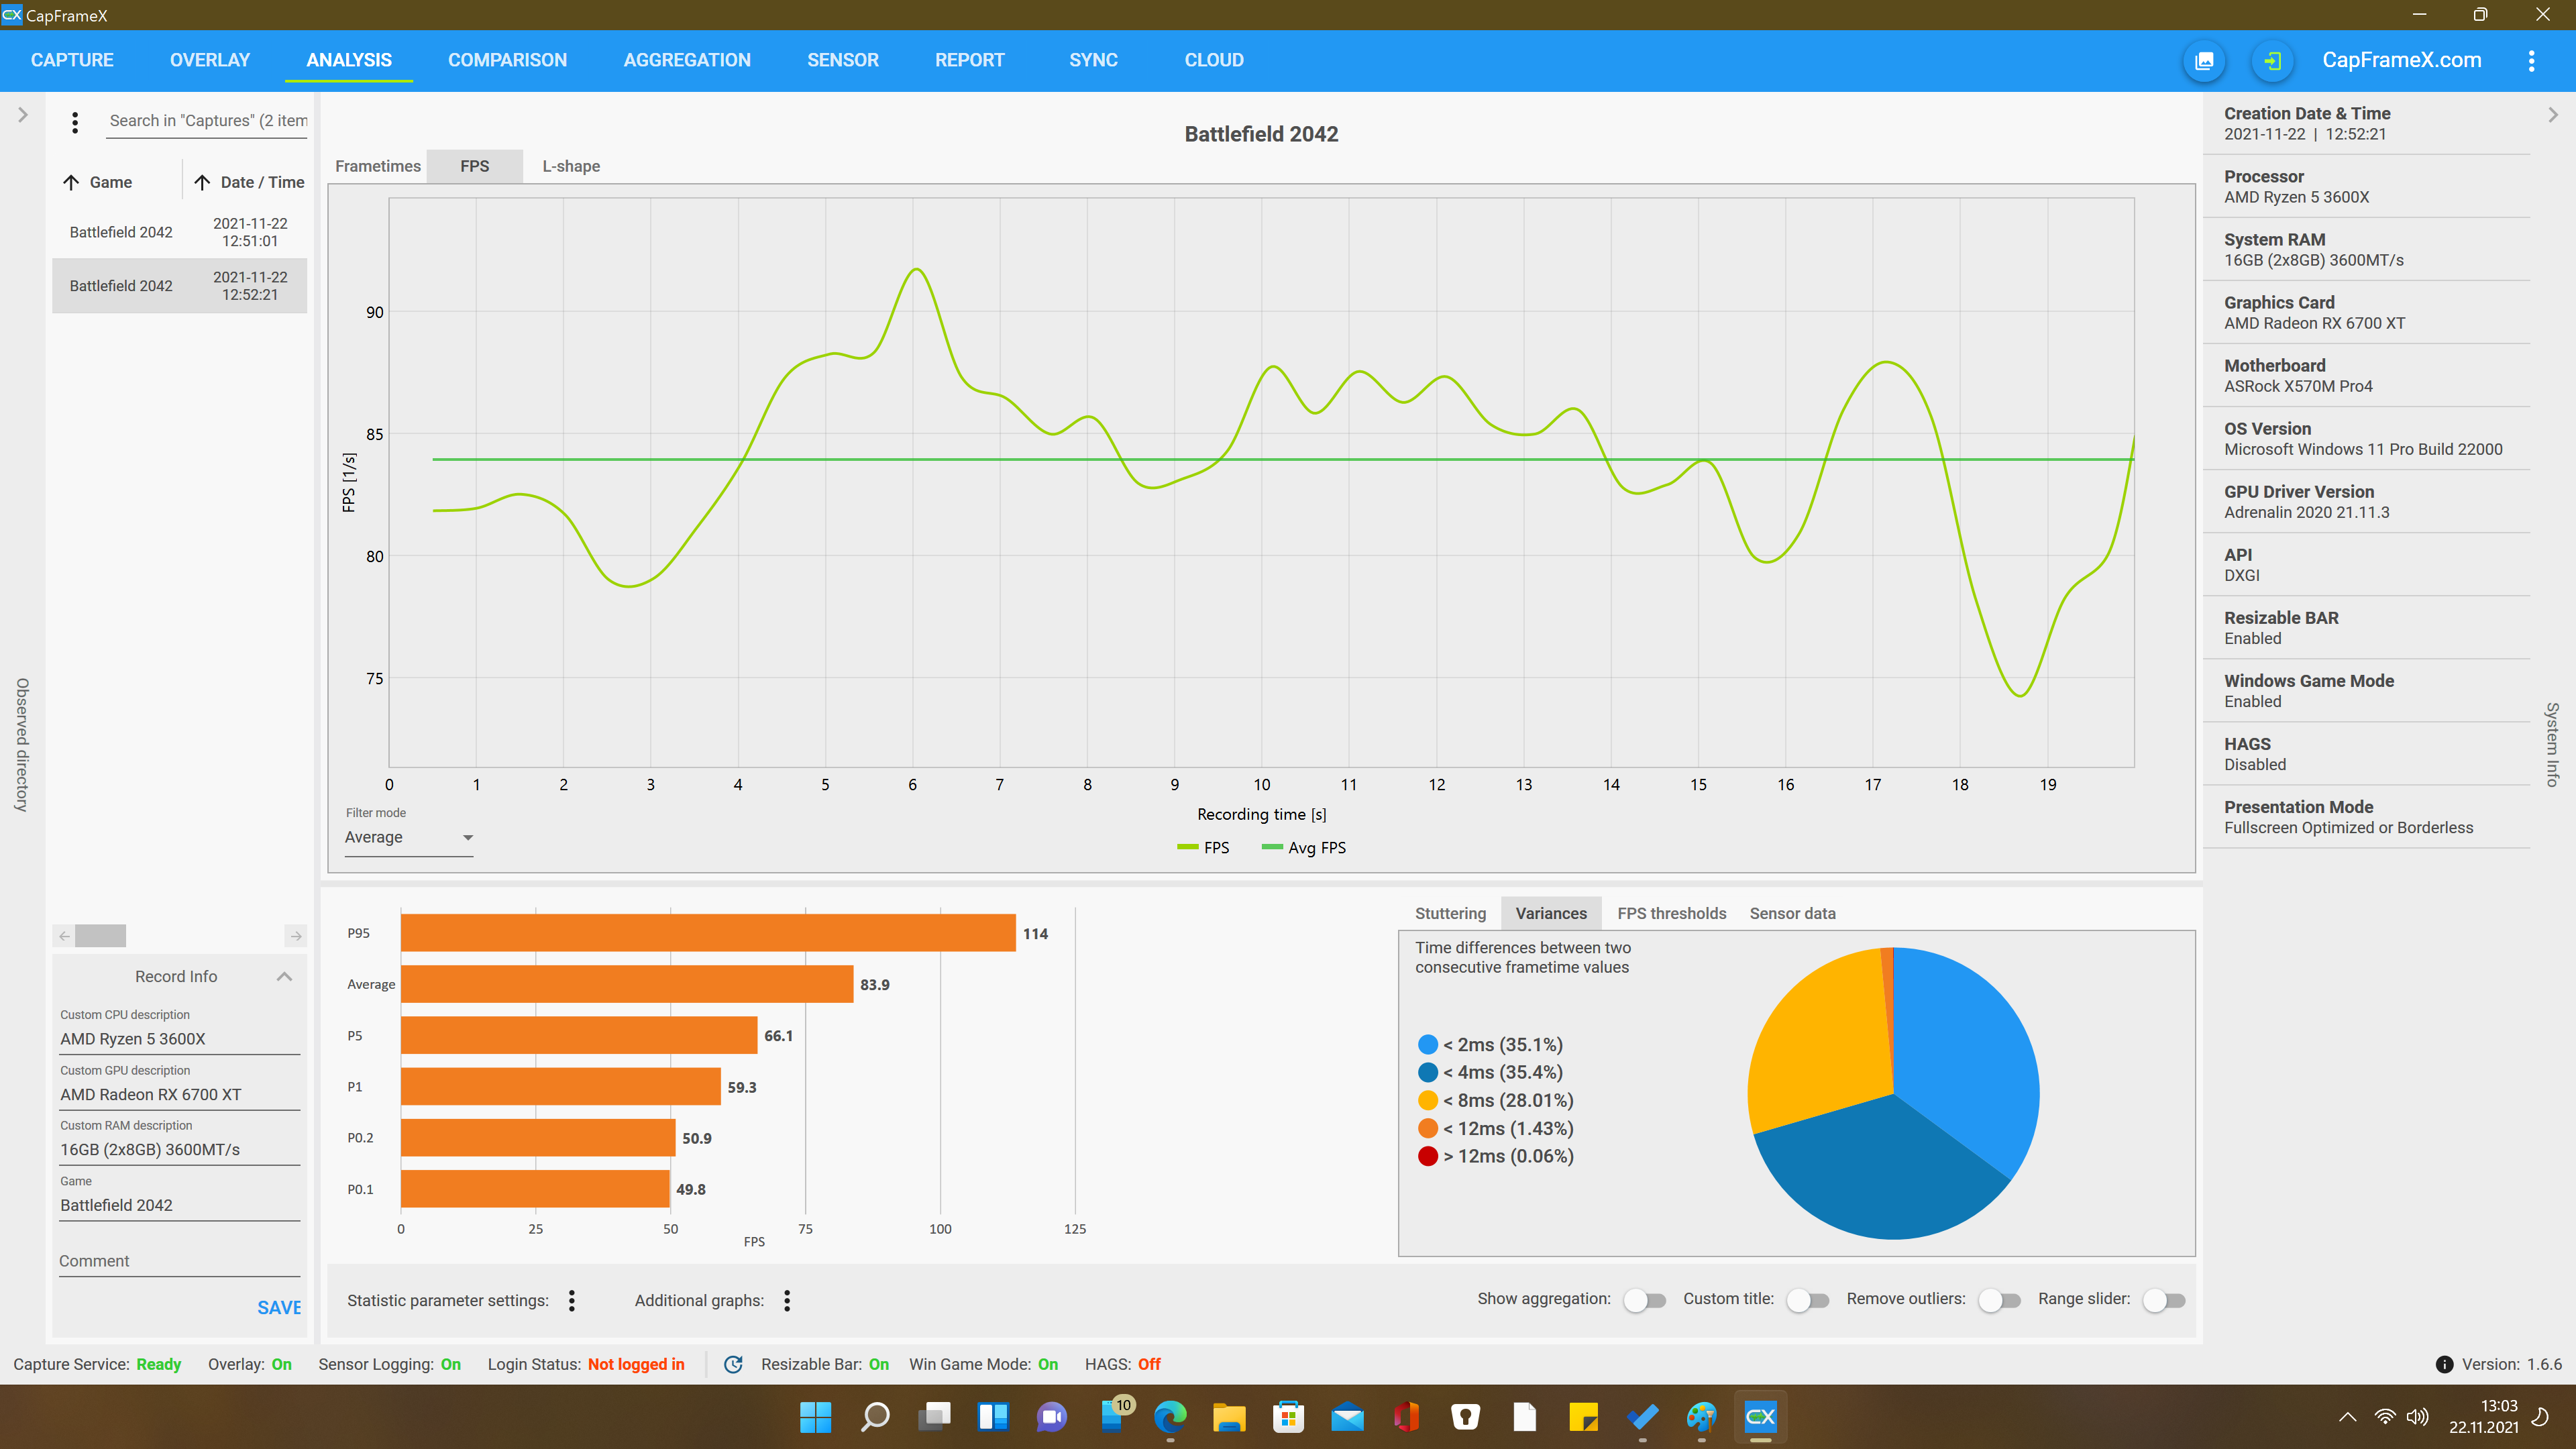Viewport: 2576px width, 1449px height.
Task: Collapse the Record Info section
Action: tap(284, 976)
